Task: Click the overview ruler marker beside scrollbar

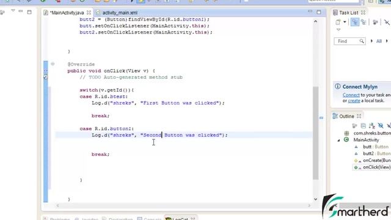Action: tap(321, 118)
